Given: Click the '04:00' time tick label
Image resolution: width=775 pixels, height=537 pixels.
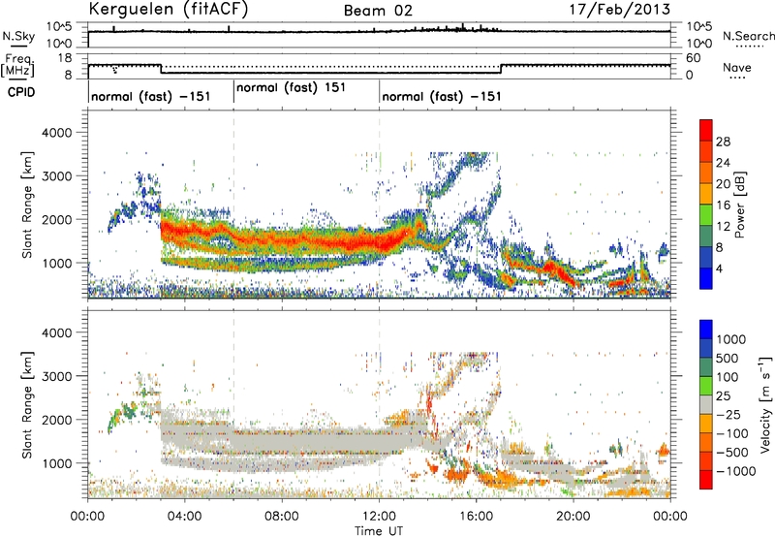Looking at the screenshot, I should tap(184, 517).
